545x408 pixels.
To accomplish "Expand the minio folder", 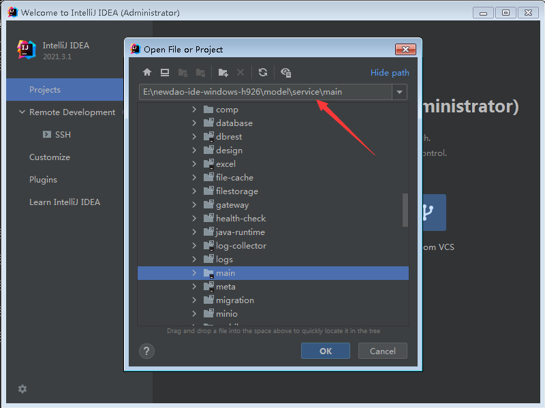I will [x=194, y=314].
